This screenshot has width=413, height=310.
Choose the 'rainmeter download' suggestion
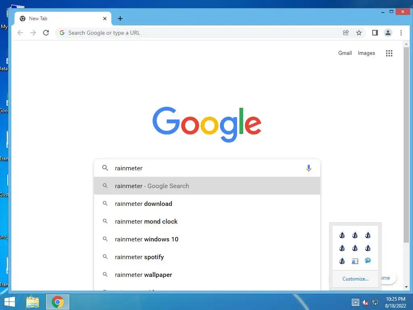[207, 203]
